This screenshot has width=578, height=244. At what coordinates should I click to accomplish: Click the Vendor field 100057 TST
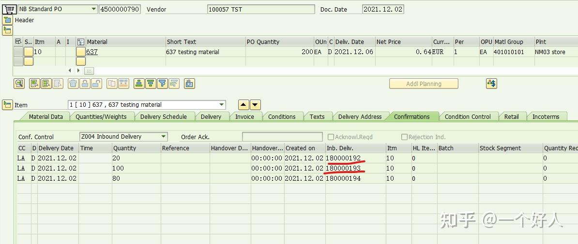tap(261, 9)
